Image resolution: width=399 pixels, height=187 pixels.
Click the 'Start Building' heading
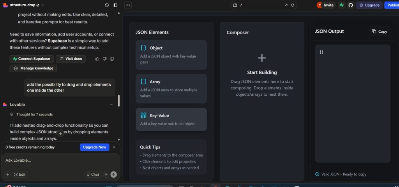[262, 73]
